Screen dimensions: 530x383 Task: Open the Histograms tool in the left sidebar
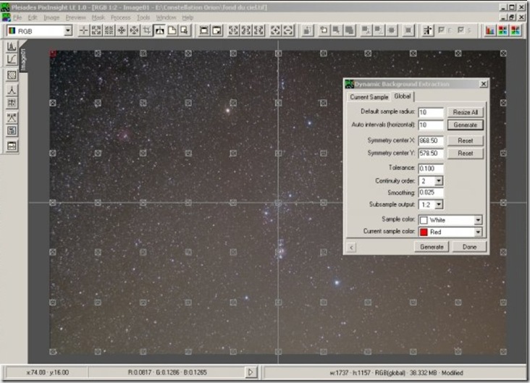(12, 46)
